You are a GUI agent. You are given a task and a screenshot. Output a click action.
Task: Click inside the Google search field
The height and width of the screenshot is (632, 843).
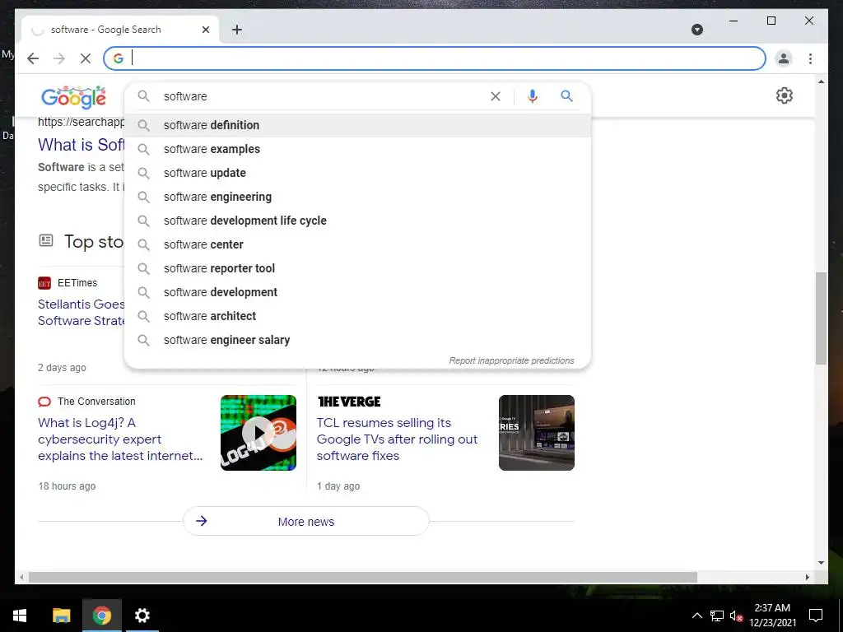323,96
